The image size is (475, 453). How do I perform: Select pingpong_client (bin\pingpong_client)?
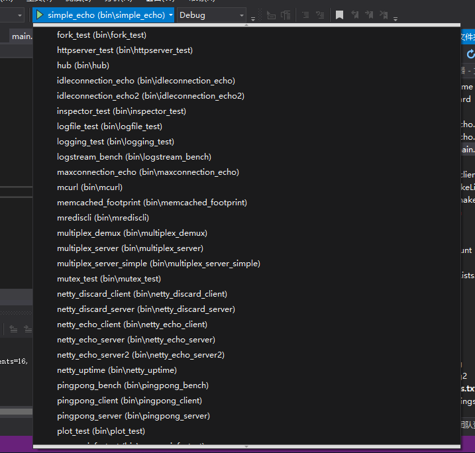(x=246, y=401)
